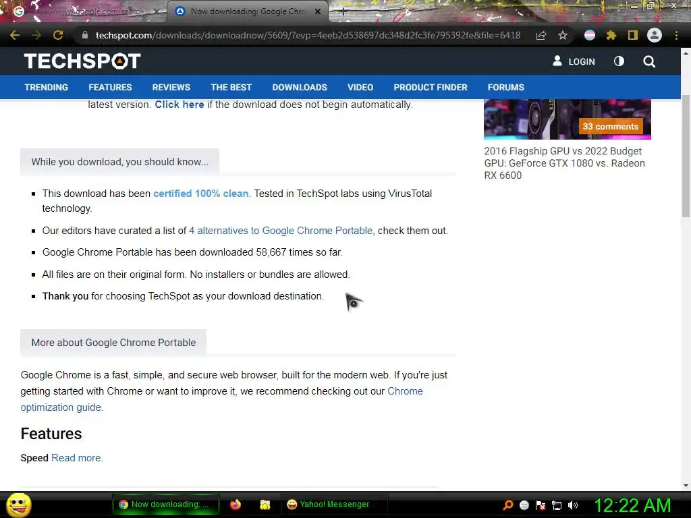Click the white round tray icon
This screenshot has width=691, height=518.
(x=524, y=505)
